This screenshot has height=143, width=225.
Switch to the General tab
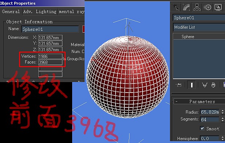pos(11,12)
